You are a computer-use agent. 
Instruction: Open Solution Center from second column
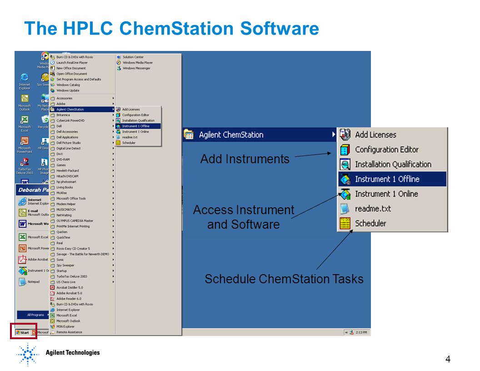click(148, 57)
